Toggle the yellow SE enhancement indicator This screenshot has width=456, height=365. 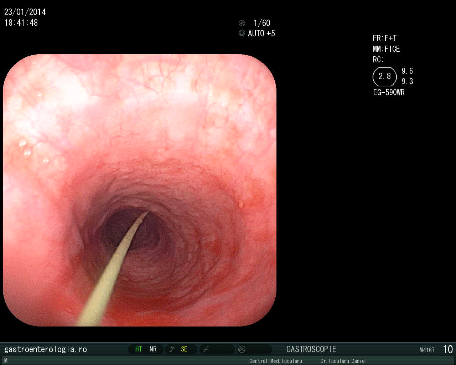(184, 349)
